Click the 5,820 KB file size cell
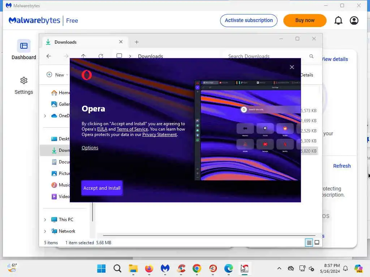The width and height of the screenshot is (370, 277). pyautogui.click(x=309, y=151)
